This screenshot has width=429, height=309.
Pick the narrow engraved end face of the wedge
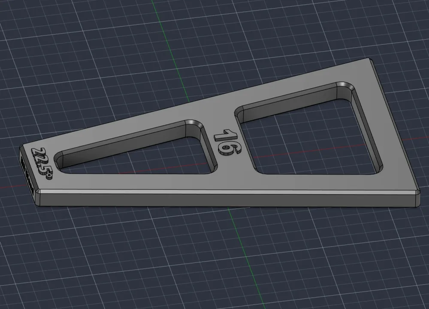(x=27, y=175)
